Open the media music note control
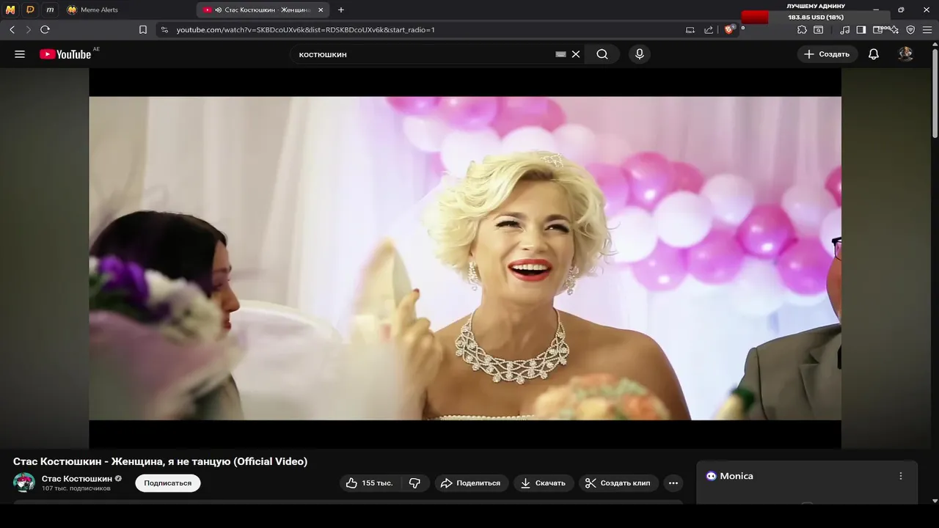The width and height of the screenshot is (939, 528). 844,30
